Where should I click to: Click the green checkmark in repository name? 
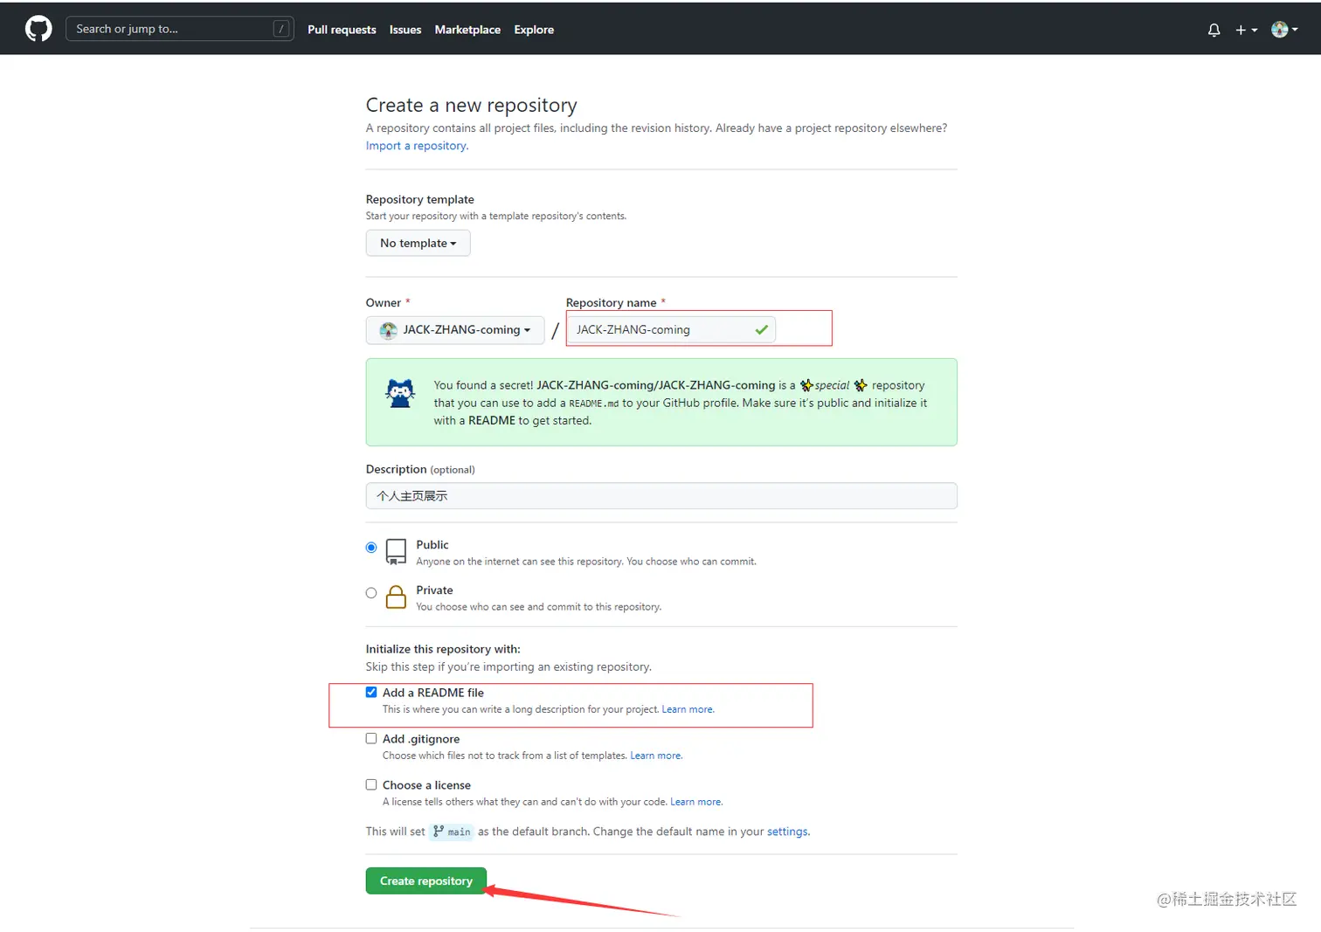pyautogui.click(x=762, y=329)
